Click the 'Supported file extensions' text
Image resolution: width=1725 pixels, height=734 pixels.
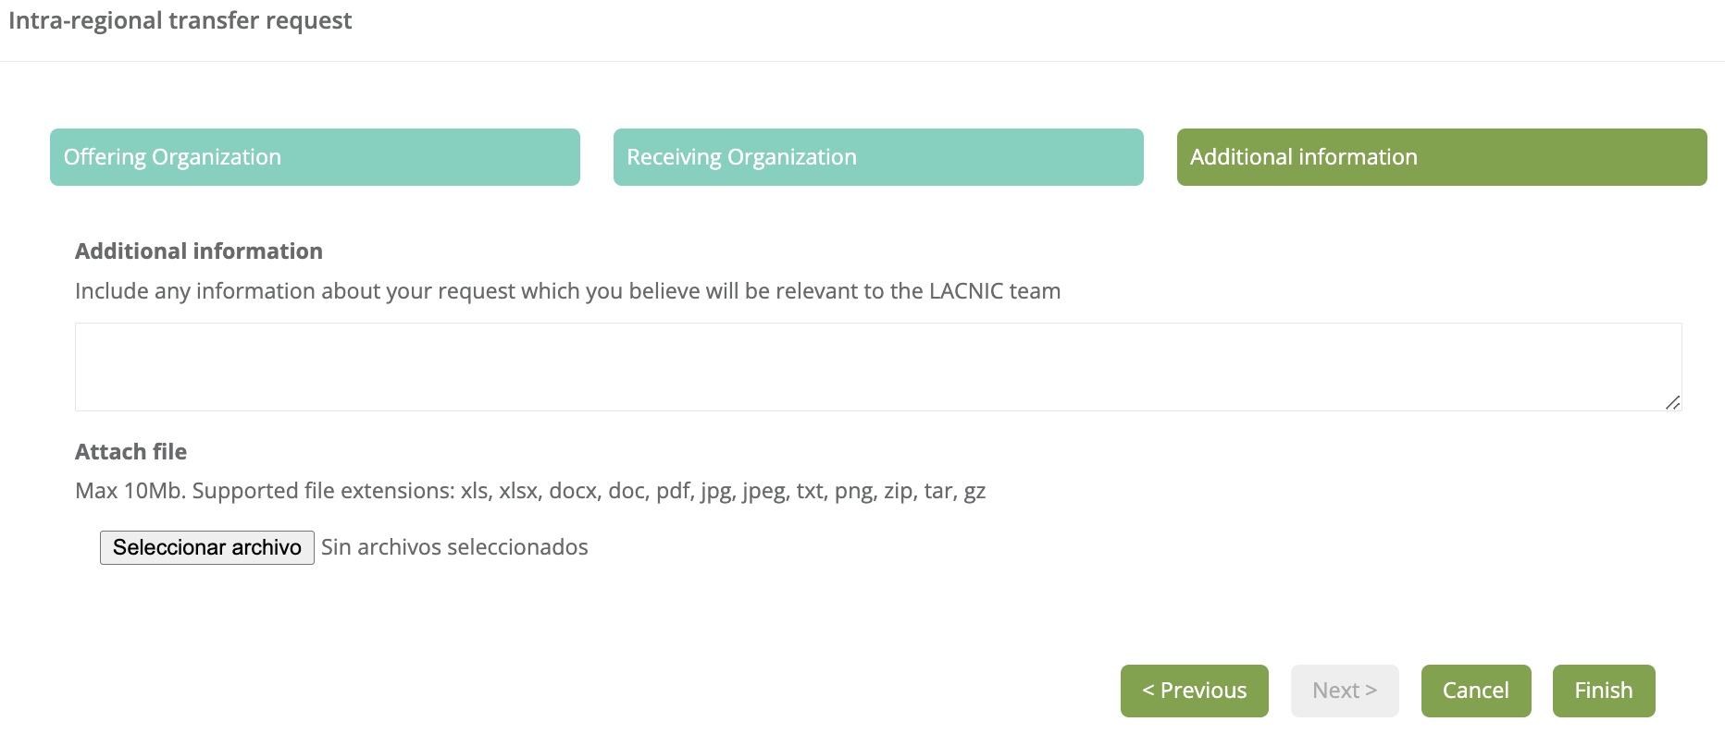click(x=323, y=491)
